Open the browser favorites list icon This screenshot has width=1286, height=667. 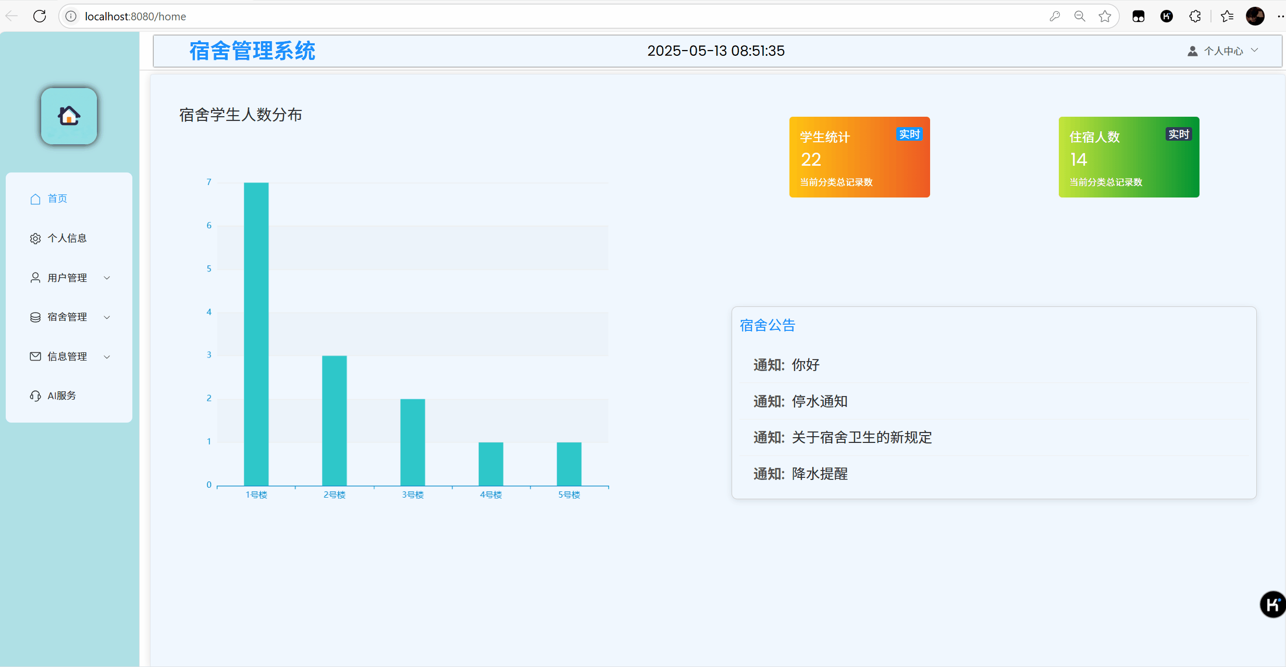(1227, 16)
